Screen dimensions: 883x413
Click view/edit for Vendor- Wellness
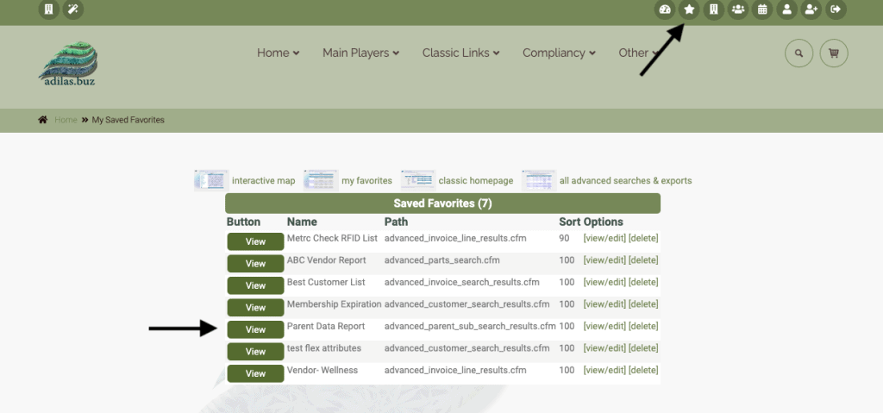[604, 370]
